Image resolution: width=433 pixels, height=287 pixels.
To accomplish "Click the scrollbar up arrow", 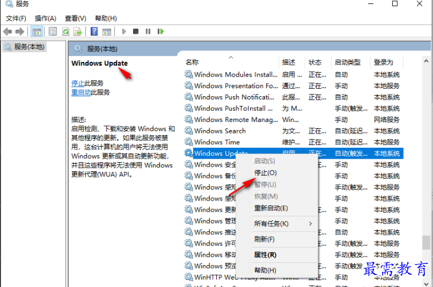I will pos(426,61).
